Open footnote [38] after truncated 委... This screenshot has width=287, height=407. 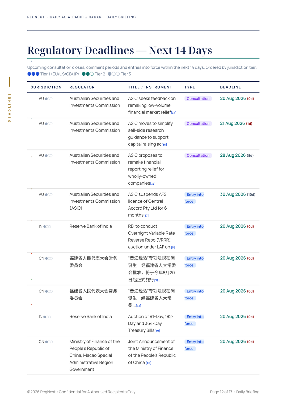tap(138, 306)
